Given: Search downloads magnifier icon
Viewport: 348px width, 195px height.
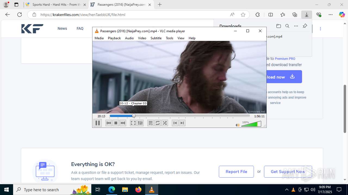Looking at the screenshot, I should coord(287,26).
